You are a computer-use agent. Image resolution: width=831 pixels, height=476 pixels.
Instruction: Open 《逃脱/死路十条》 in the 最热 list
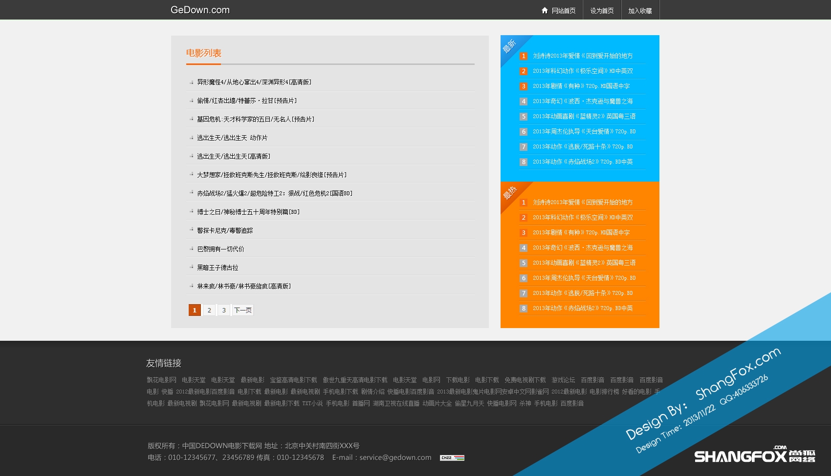pos(583,293)
